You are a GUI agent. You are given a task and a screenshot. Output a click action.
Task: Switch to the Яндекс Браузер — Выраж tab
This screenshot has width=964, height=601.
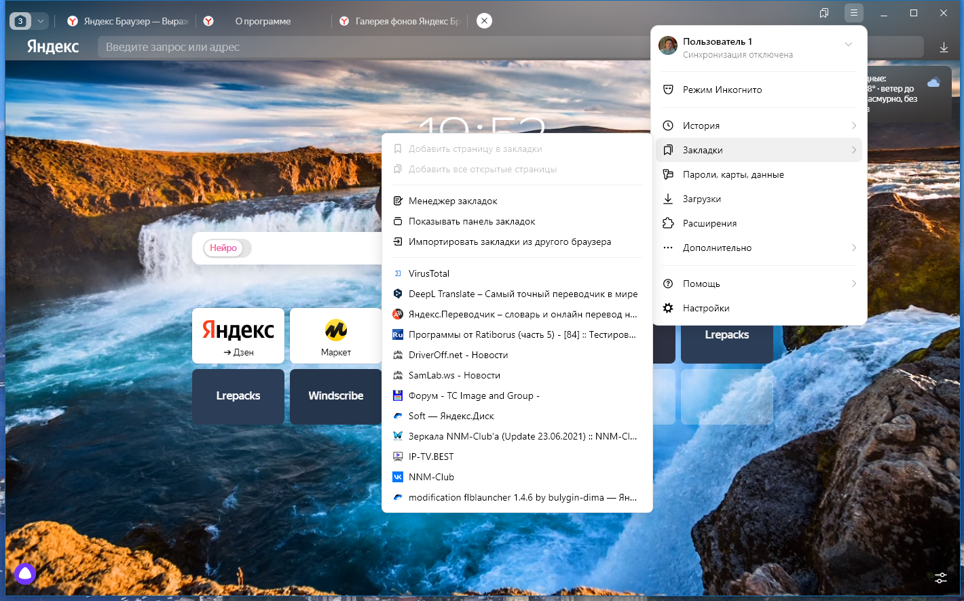point(128,21)
